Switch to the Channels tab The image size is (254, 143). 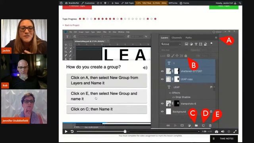[x=177, y=38]
